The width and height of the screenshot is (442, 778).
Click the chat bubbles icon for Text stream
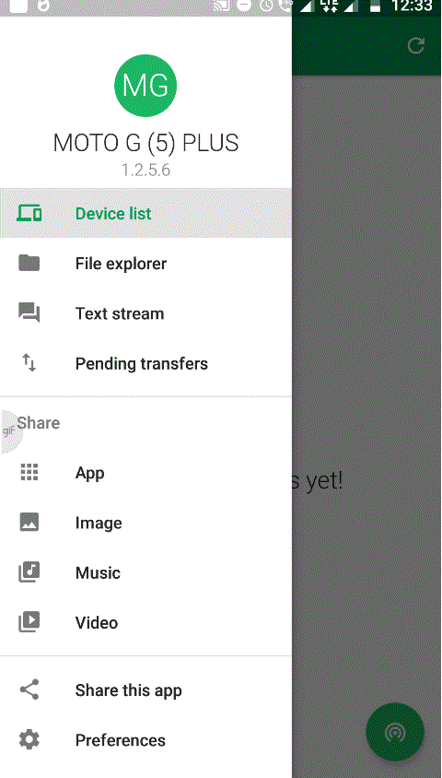pyautogui.click(x=29, y=313)
